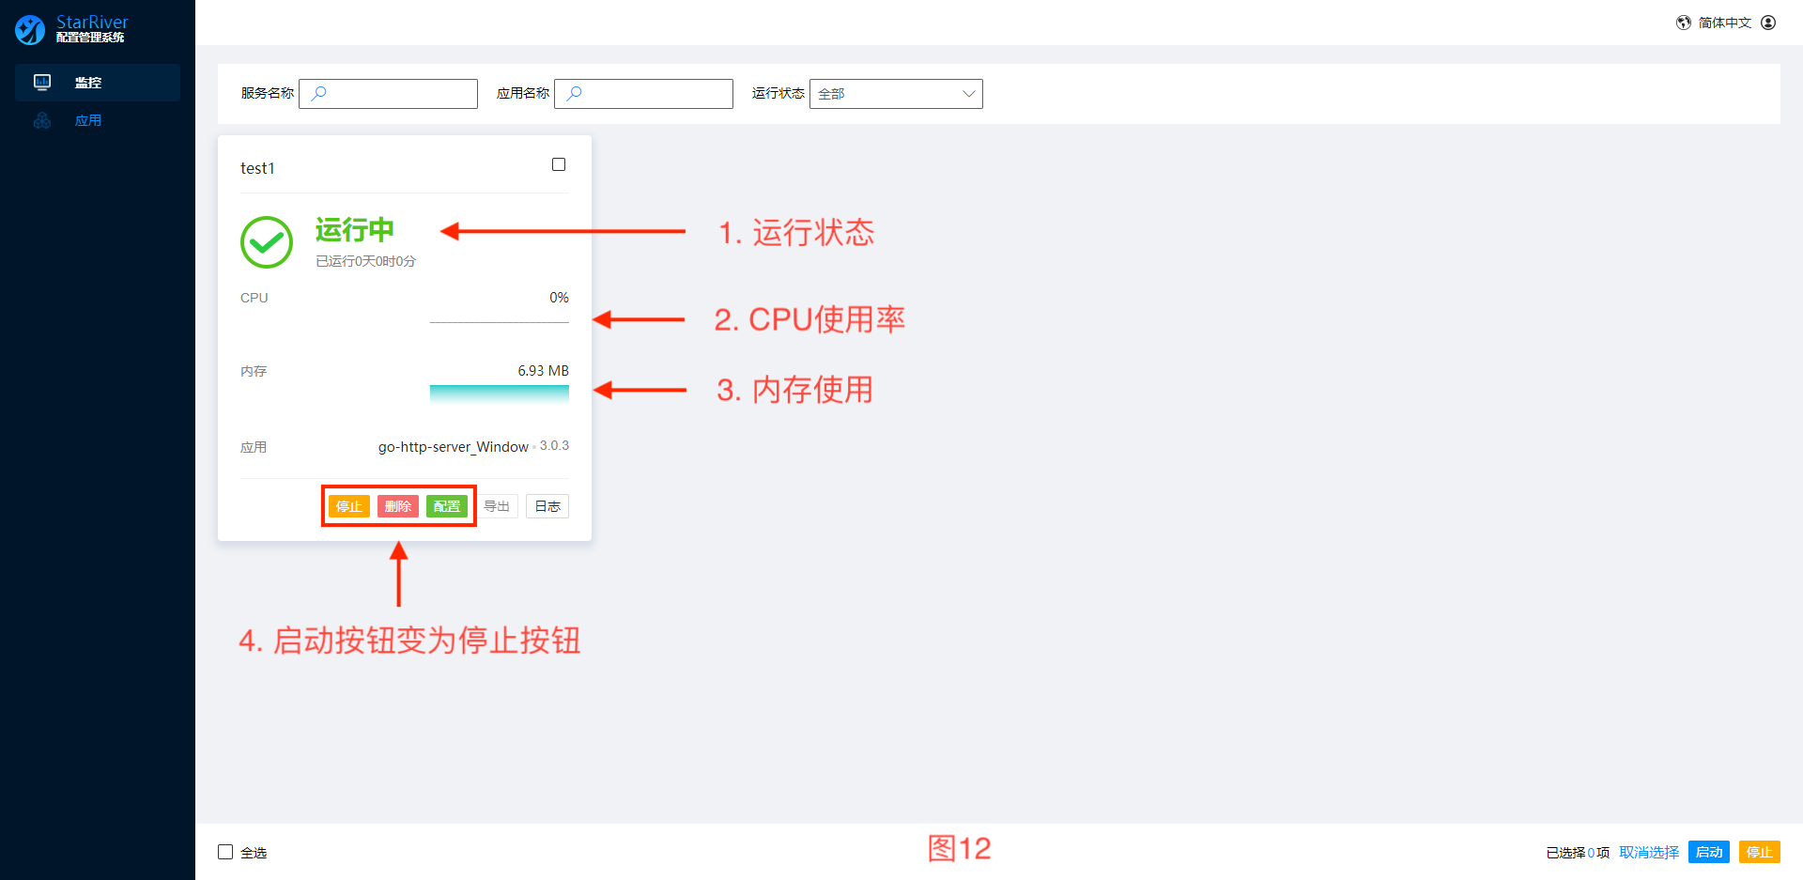Click the magnifier icon in 服务名称 field

(319, 93)
